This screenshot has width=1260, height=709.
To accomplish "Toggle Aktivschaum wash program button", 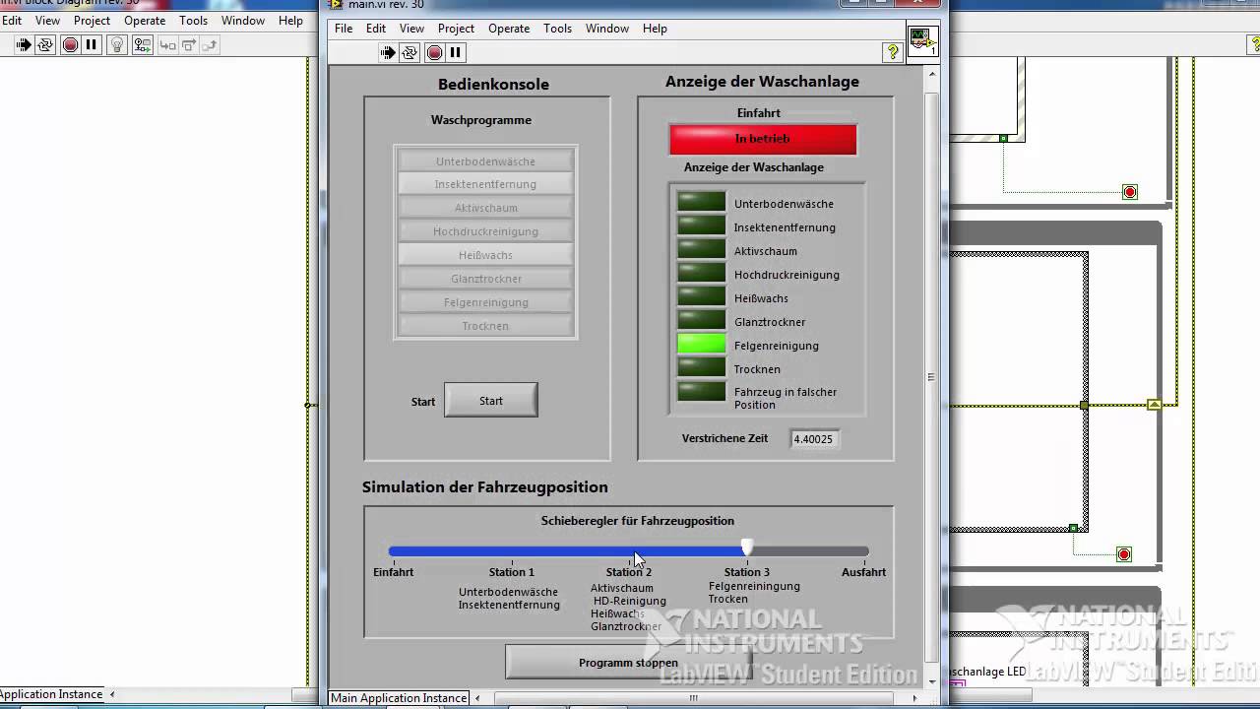I will click(x=485, y=208).
